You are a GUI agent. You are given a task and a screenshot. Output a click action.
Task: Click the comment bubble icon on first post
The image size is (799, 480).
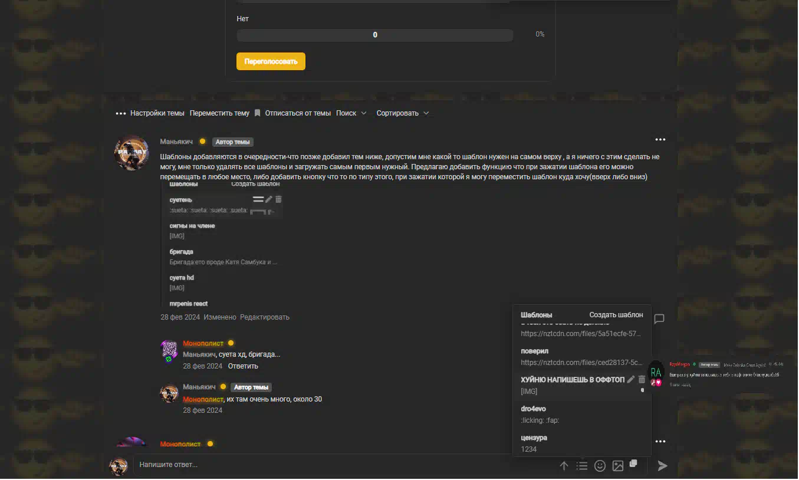pyautogui.click(x=659, y=319)
